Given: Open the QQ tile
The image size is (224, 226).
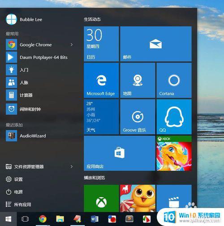Looking at the screenshot, I should 174,117.
